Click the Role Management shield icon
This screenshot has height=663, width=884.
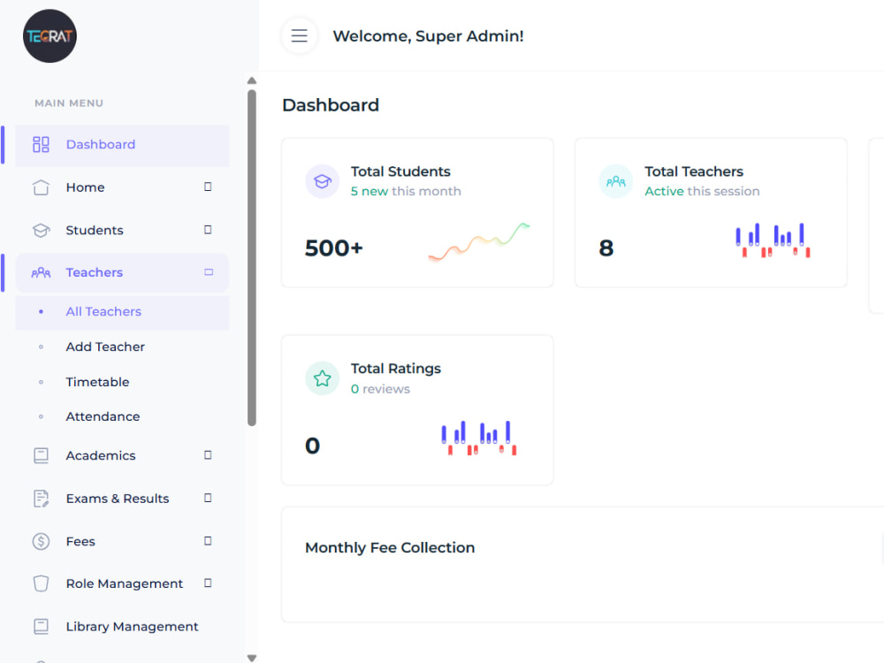[x=41, y=583]
